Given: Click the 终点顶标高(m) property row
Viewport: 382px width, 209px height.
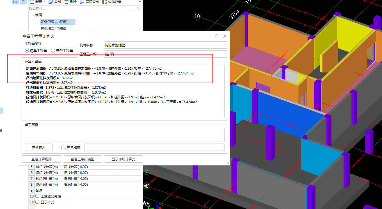Looking at the screenshot, I should (x=85, y=172).
